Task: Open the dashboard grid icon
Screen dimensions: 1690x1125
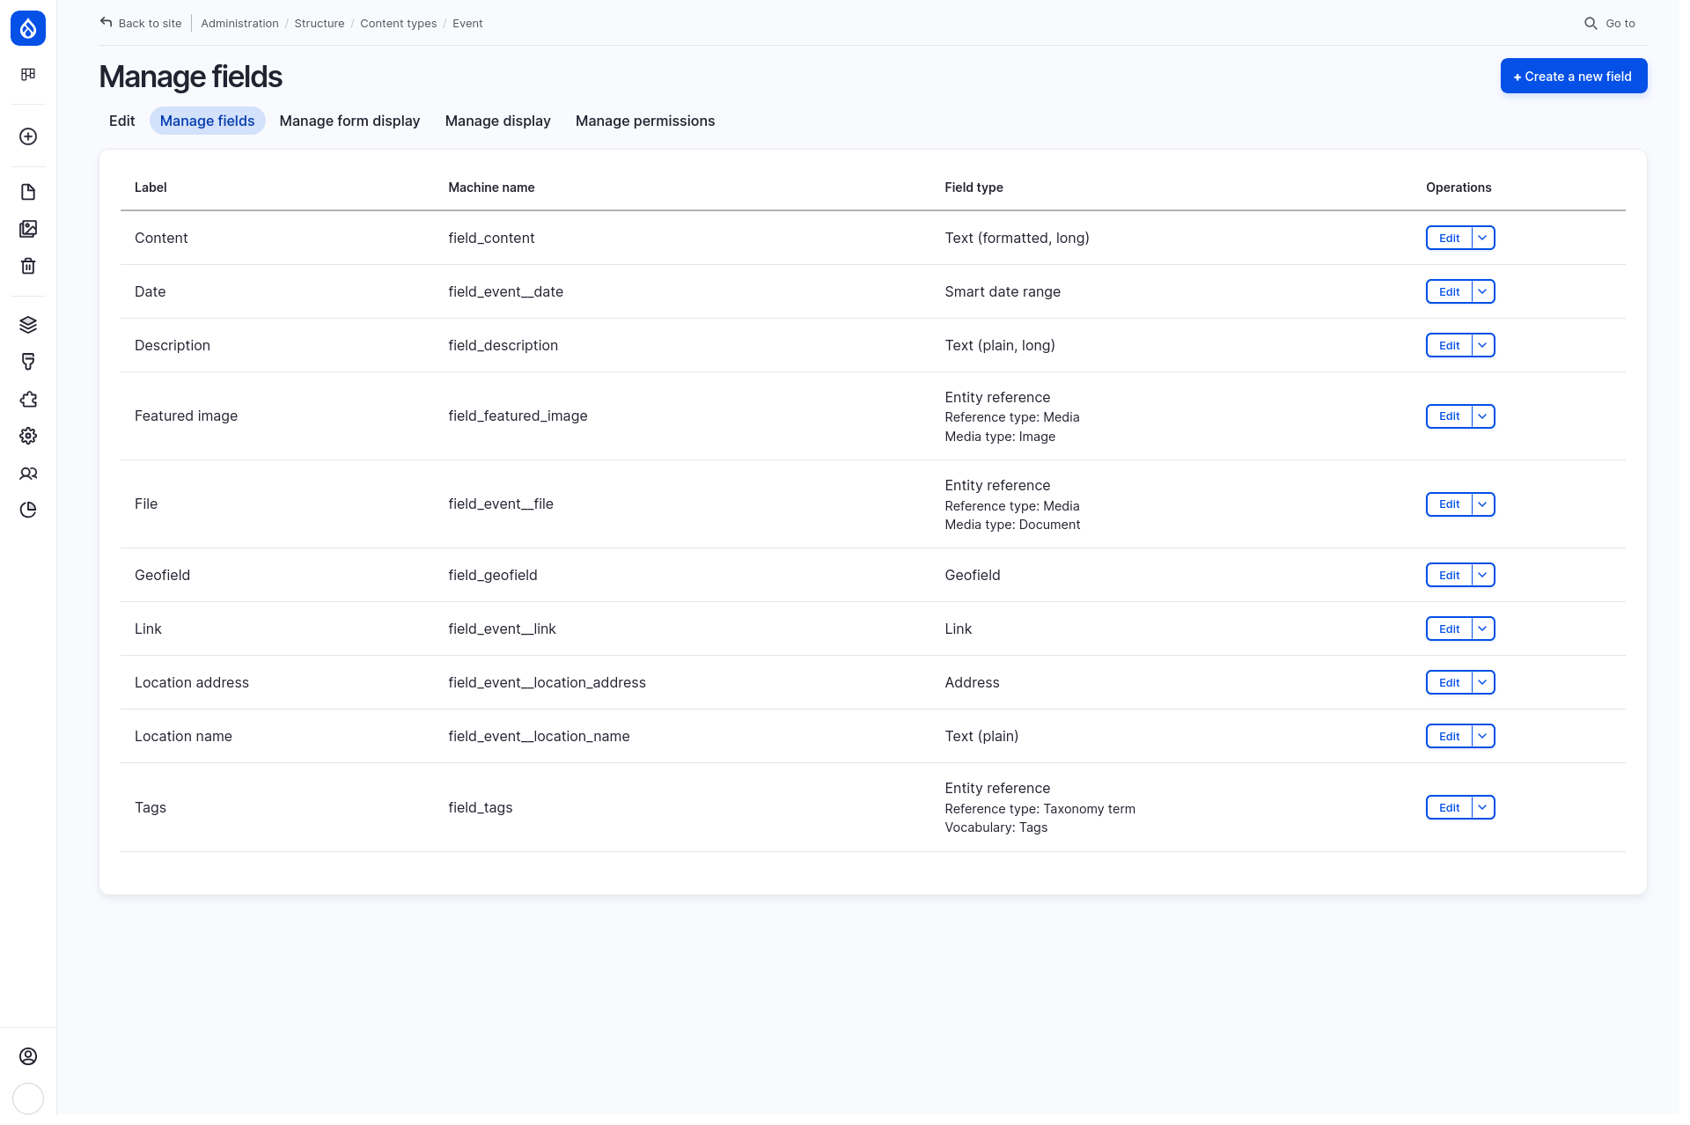Action: 27,75
